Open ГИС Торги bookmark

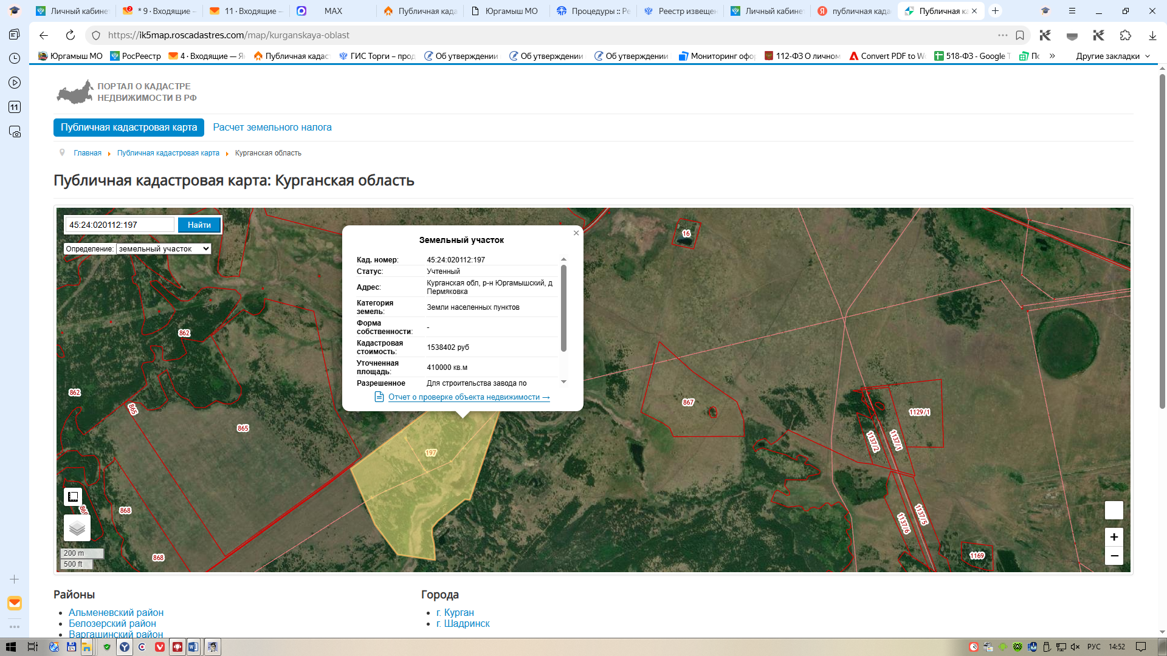[376, 56]
